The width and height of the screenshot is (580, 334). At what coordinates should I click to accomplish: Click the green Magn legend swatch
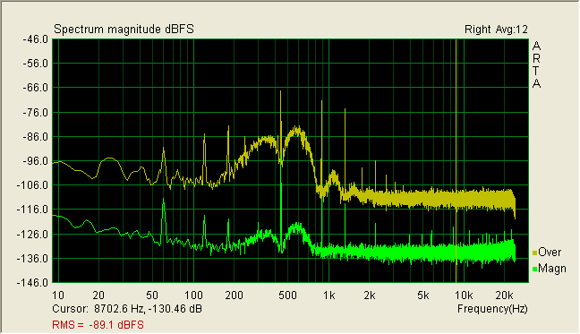coord(534,270)
